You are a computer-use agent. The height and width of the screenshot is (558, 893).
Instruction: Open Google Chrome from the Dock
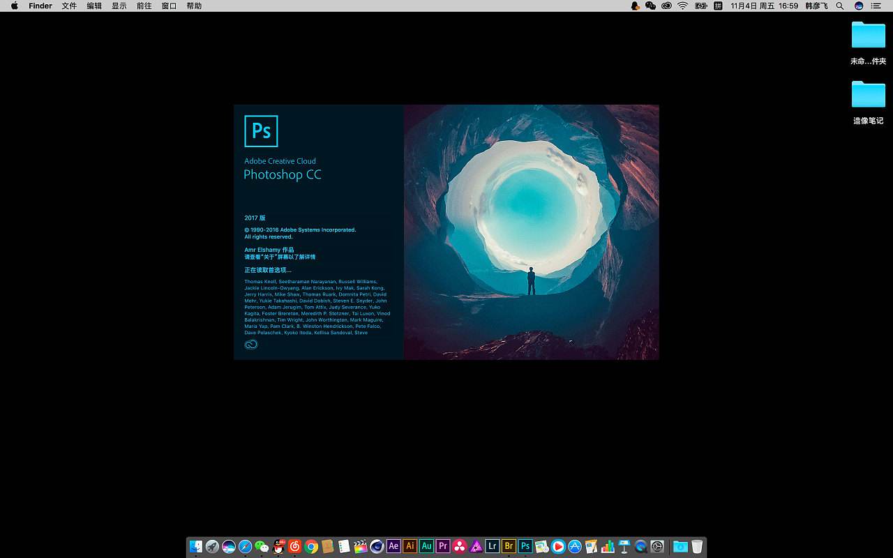[311, 547]
